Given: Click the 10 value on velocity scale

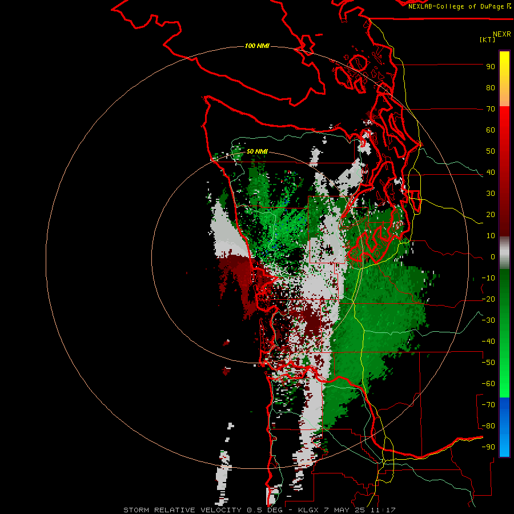Looking at the screenshot, I should point(491,236).
